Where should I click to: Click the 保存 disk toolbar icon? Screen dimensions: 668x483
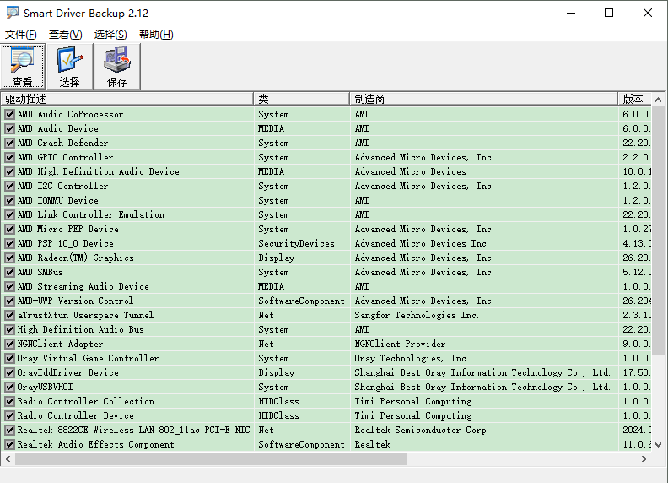116,67
